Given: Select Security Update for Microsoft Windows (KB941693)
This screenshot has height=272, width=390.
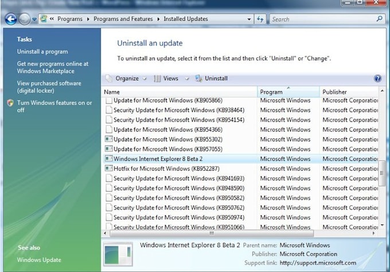Looking at the screenshot, I should tap(179, 178).
